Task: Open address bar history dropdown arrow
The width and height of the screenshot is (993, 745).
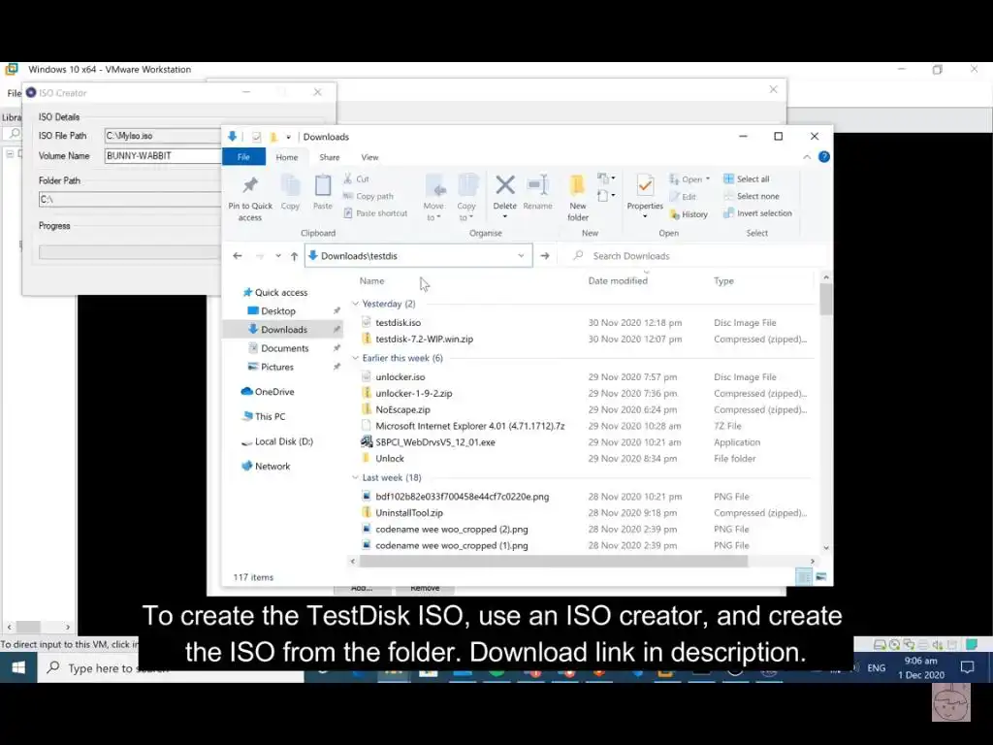Action: pyautogui.click(x=521, y=256)
